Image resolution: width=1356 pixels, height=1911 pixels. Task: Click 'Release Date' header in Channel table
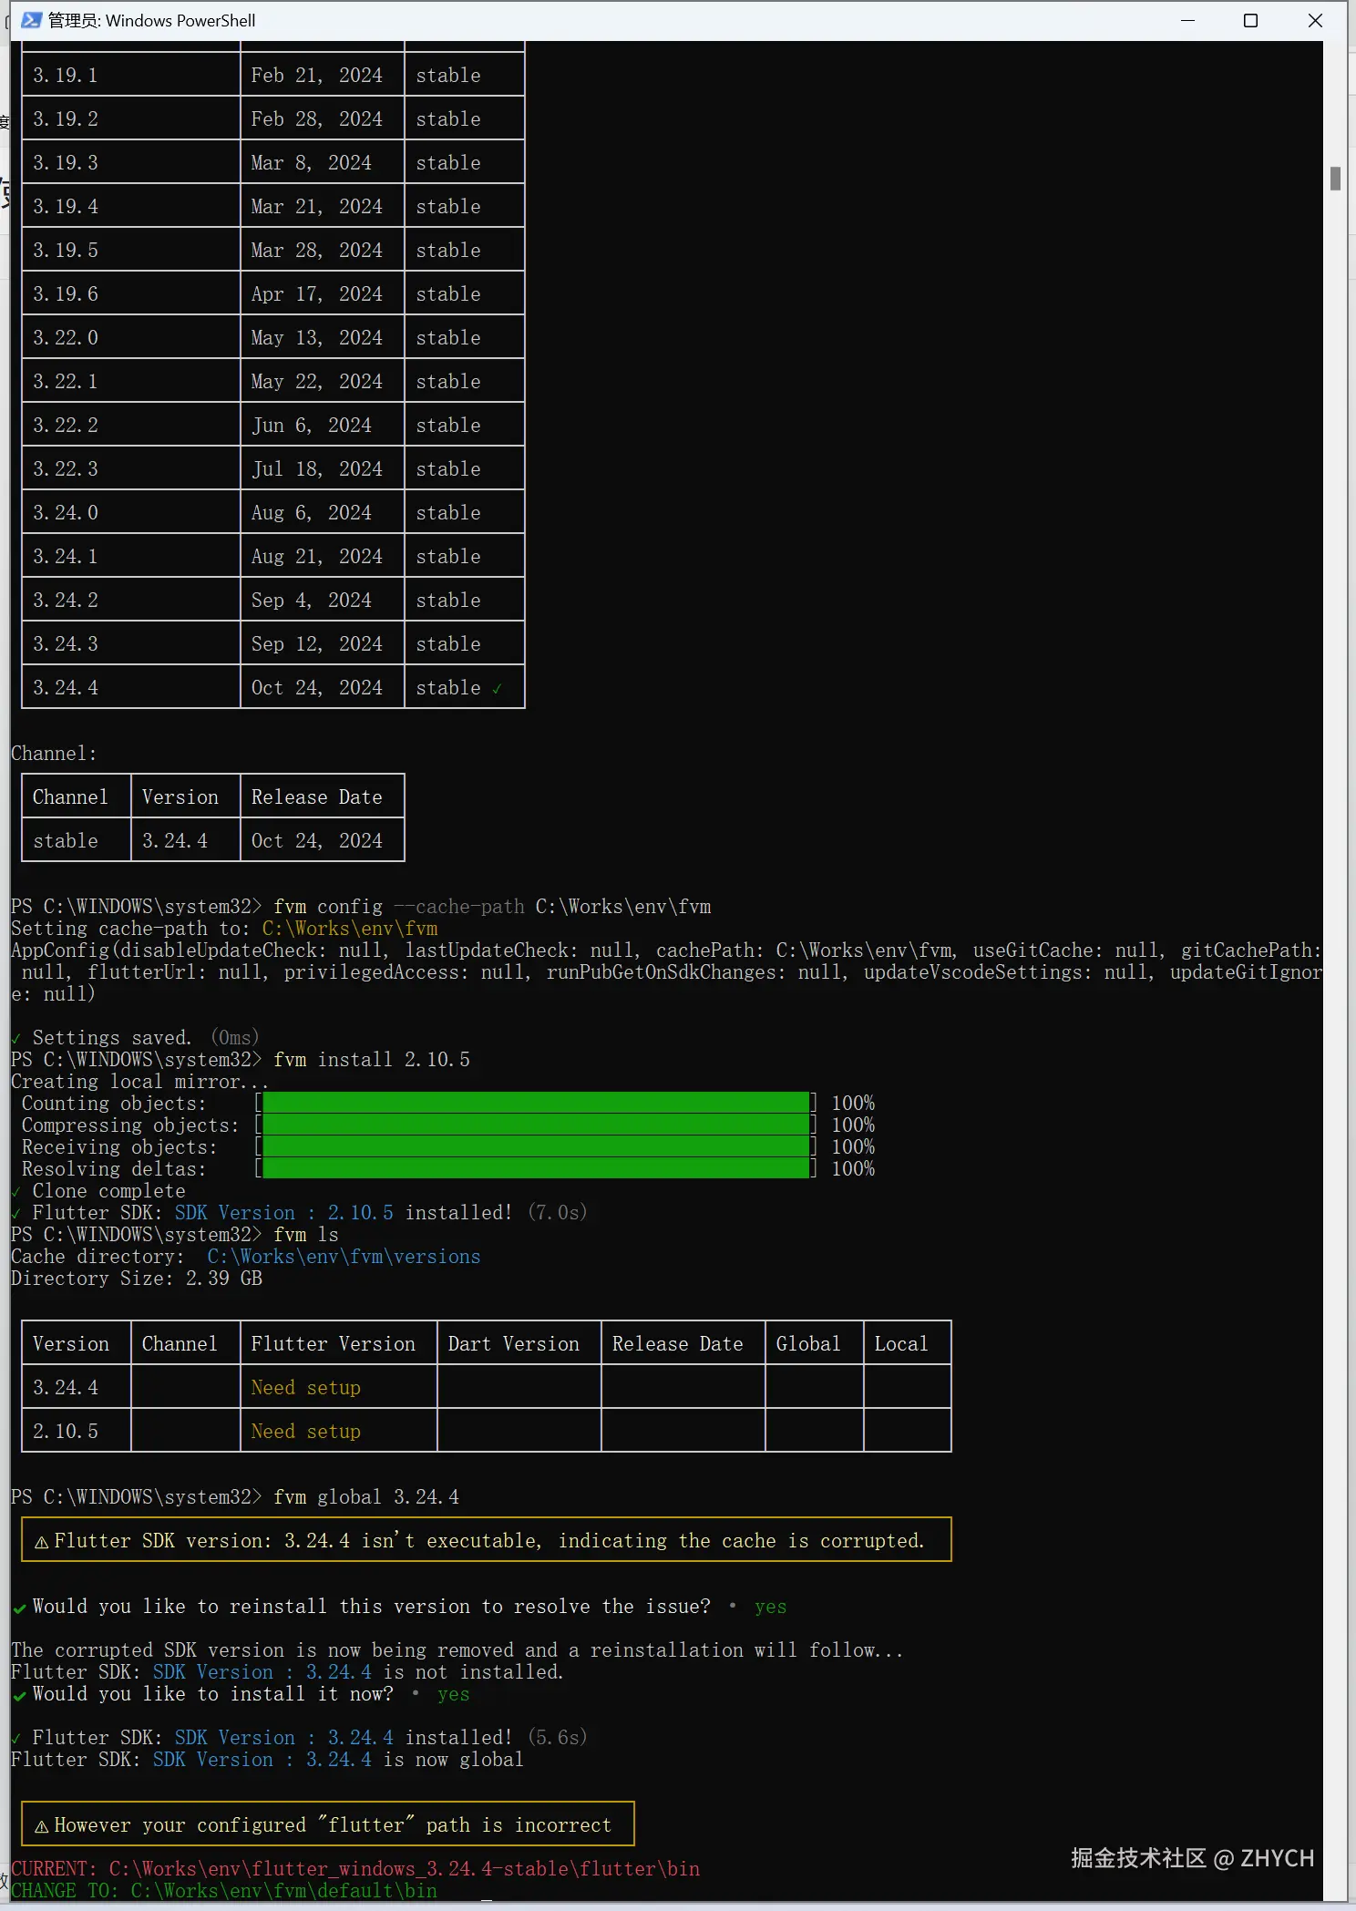(x=316, y=797)
